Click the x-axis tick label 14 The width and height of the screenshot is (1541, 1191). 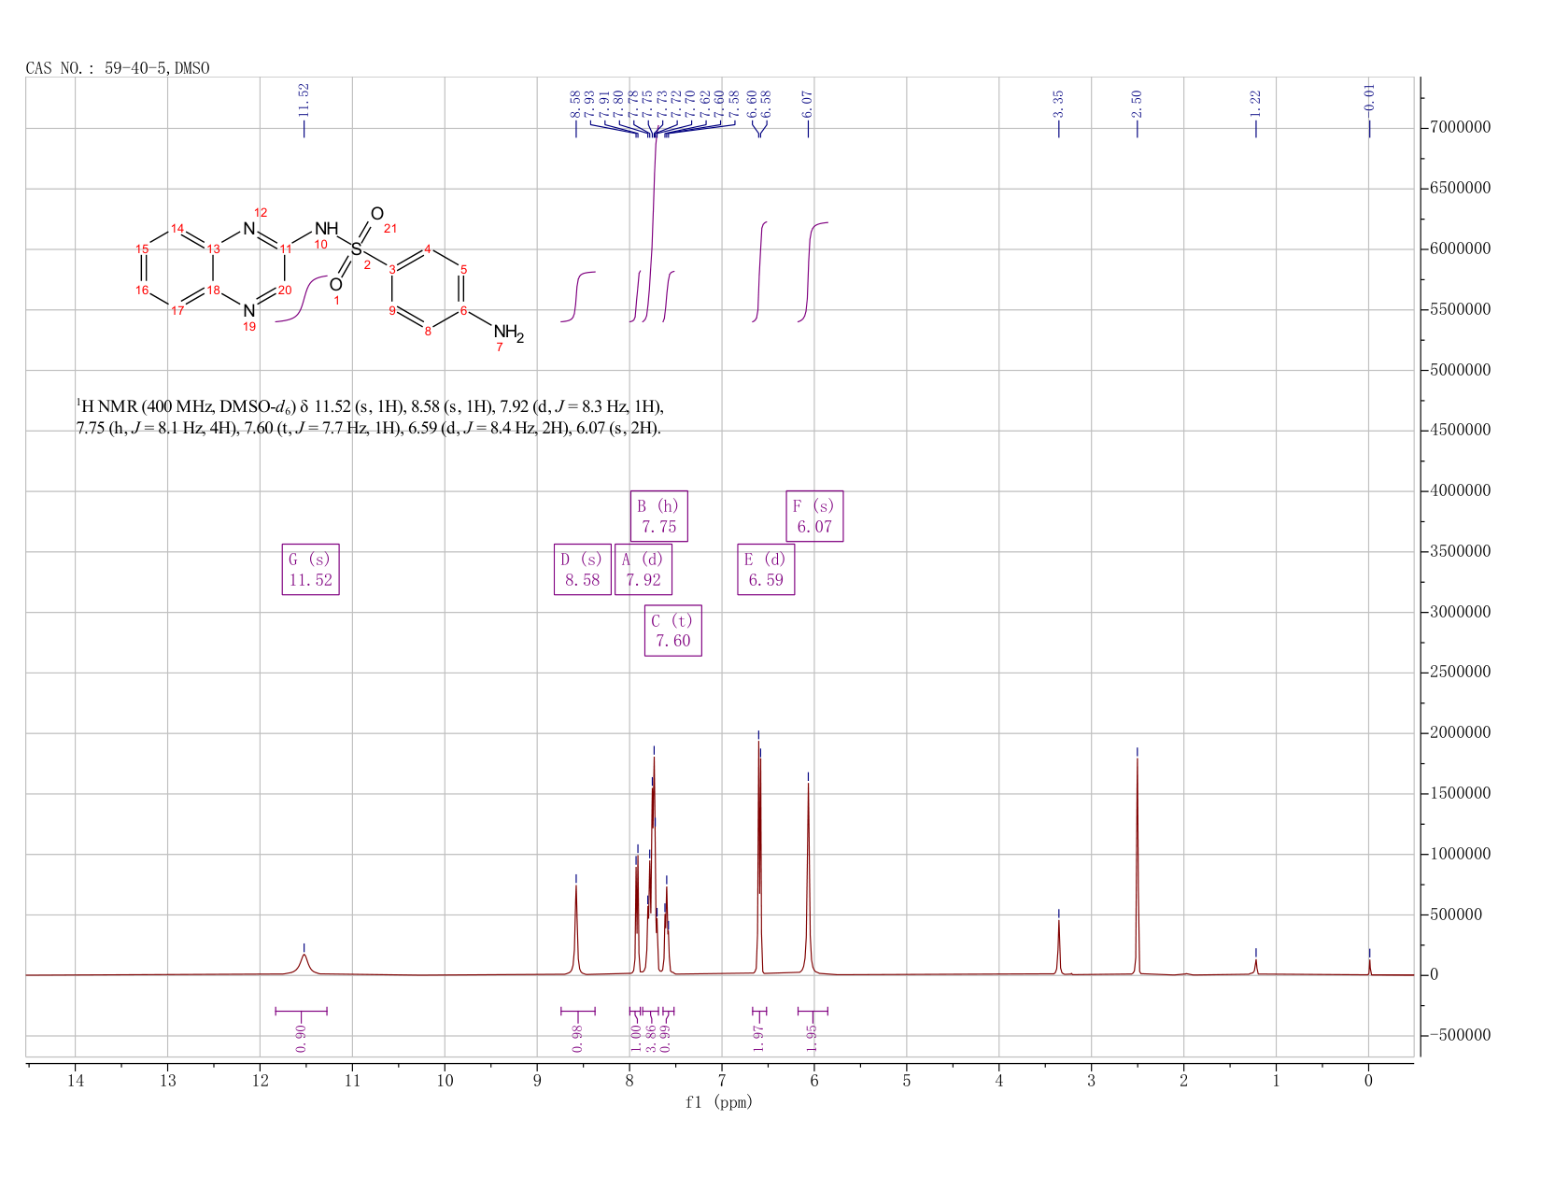76,1081
